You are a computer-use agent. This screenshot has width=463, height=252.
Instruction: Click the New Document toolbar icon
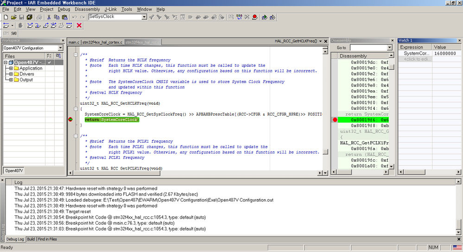tap(6, 17)
